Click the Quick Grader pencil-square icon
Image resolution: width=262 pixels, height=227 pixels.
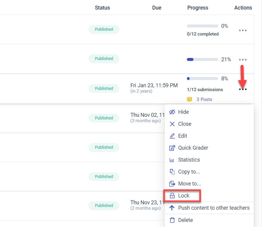[172, 148]
